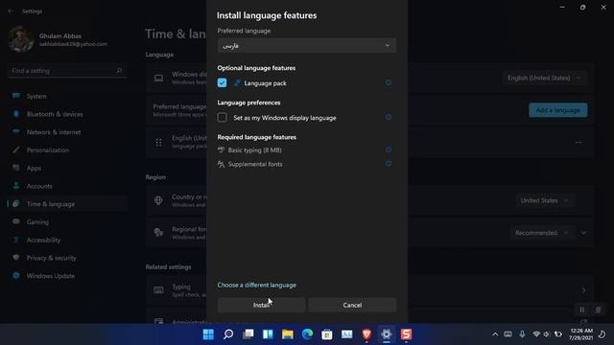Show info for Language pack

pyautogui.click(x=389, y=83)
